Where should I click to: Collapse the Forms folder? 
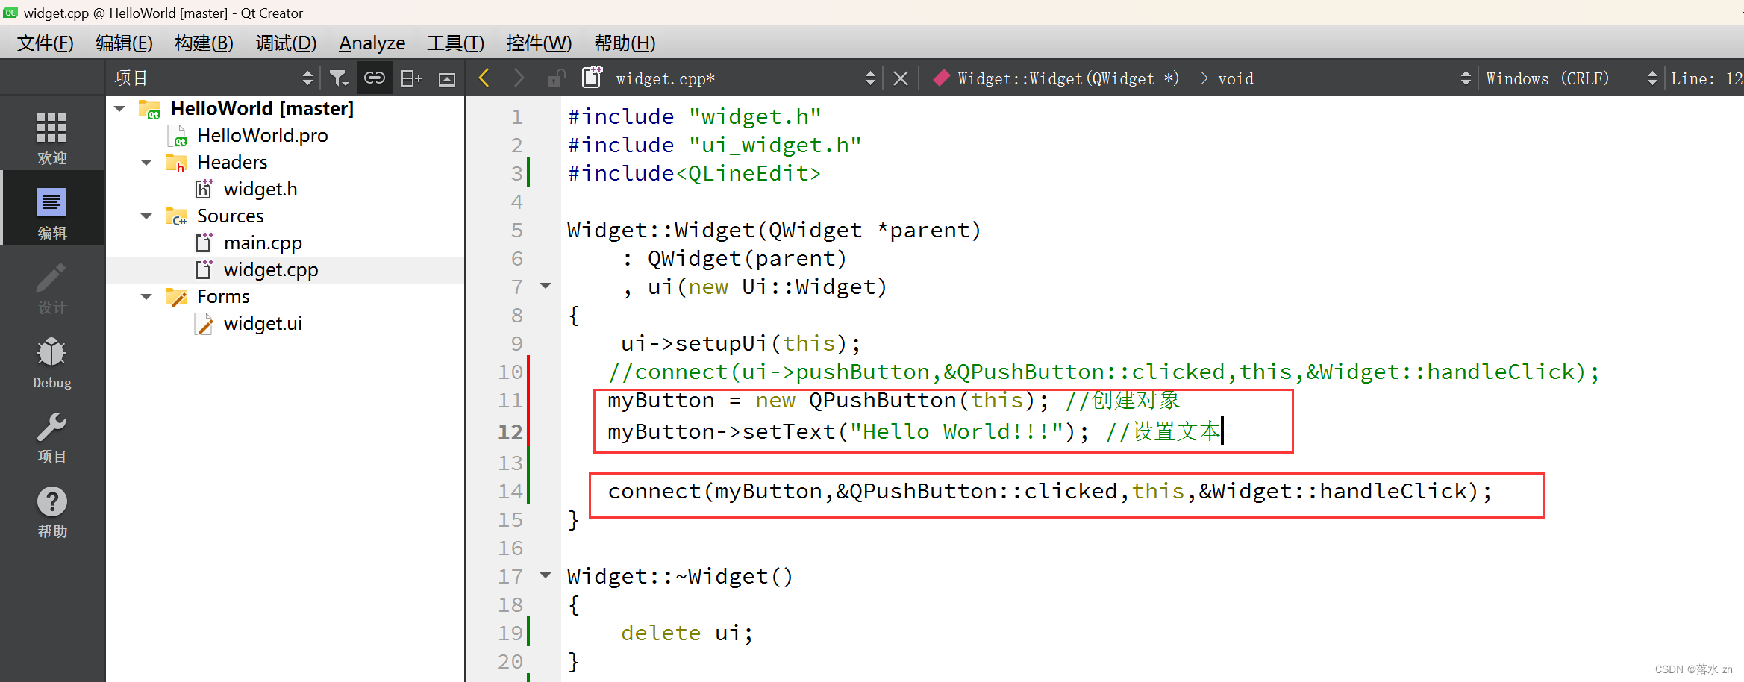(146, 297)
